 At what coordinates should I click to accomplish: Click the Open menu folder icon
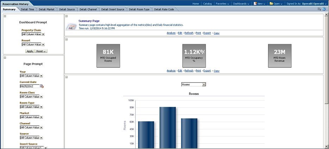pyautogui.click(x=271, y=4)
